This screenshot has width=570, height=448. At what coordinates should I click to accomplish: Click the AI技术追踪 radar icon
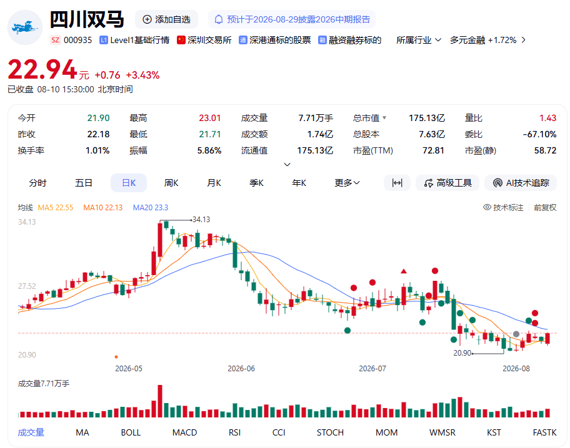click(x=497, y=183)
